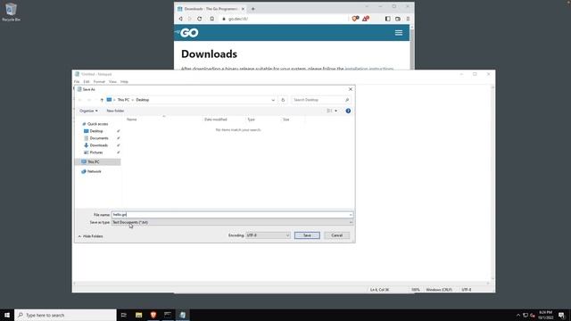Go up one folder level in Save As
The image size is (571, 321).
click(x=102, y=100)
